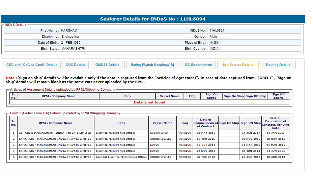This screenshot has width=313, height=177.
Task: Open Rating [Watch Keeping/AB] tab
Action: pos(152,65)
